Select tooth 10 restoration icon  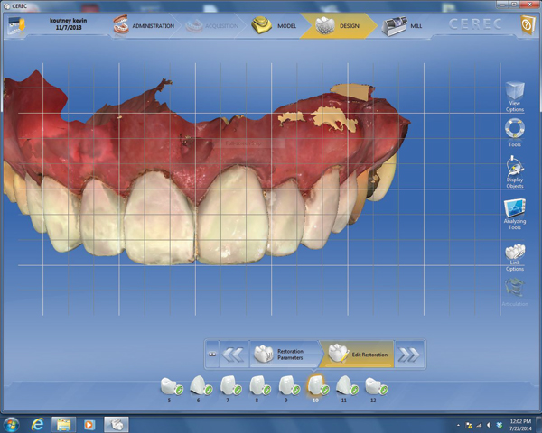point(315,385)
